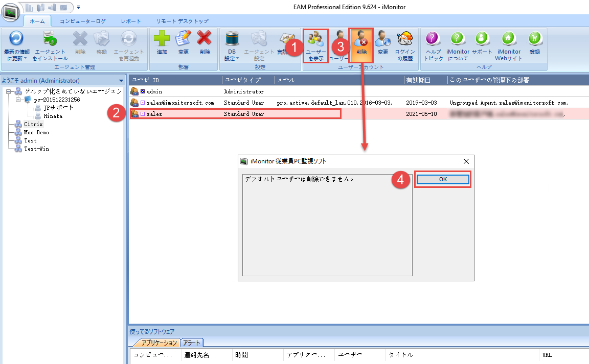Click the ユーザ ID column header
Screen dimensions: 589x364
175,80
